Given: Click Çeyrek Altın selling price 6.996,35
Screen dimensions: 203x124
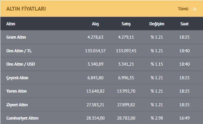Looking at the screenshot, I should click(126, 78).
